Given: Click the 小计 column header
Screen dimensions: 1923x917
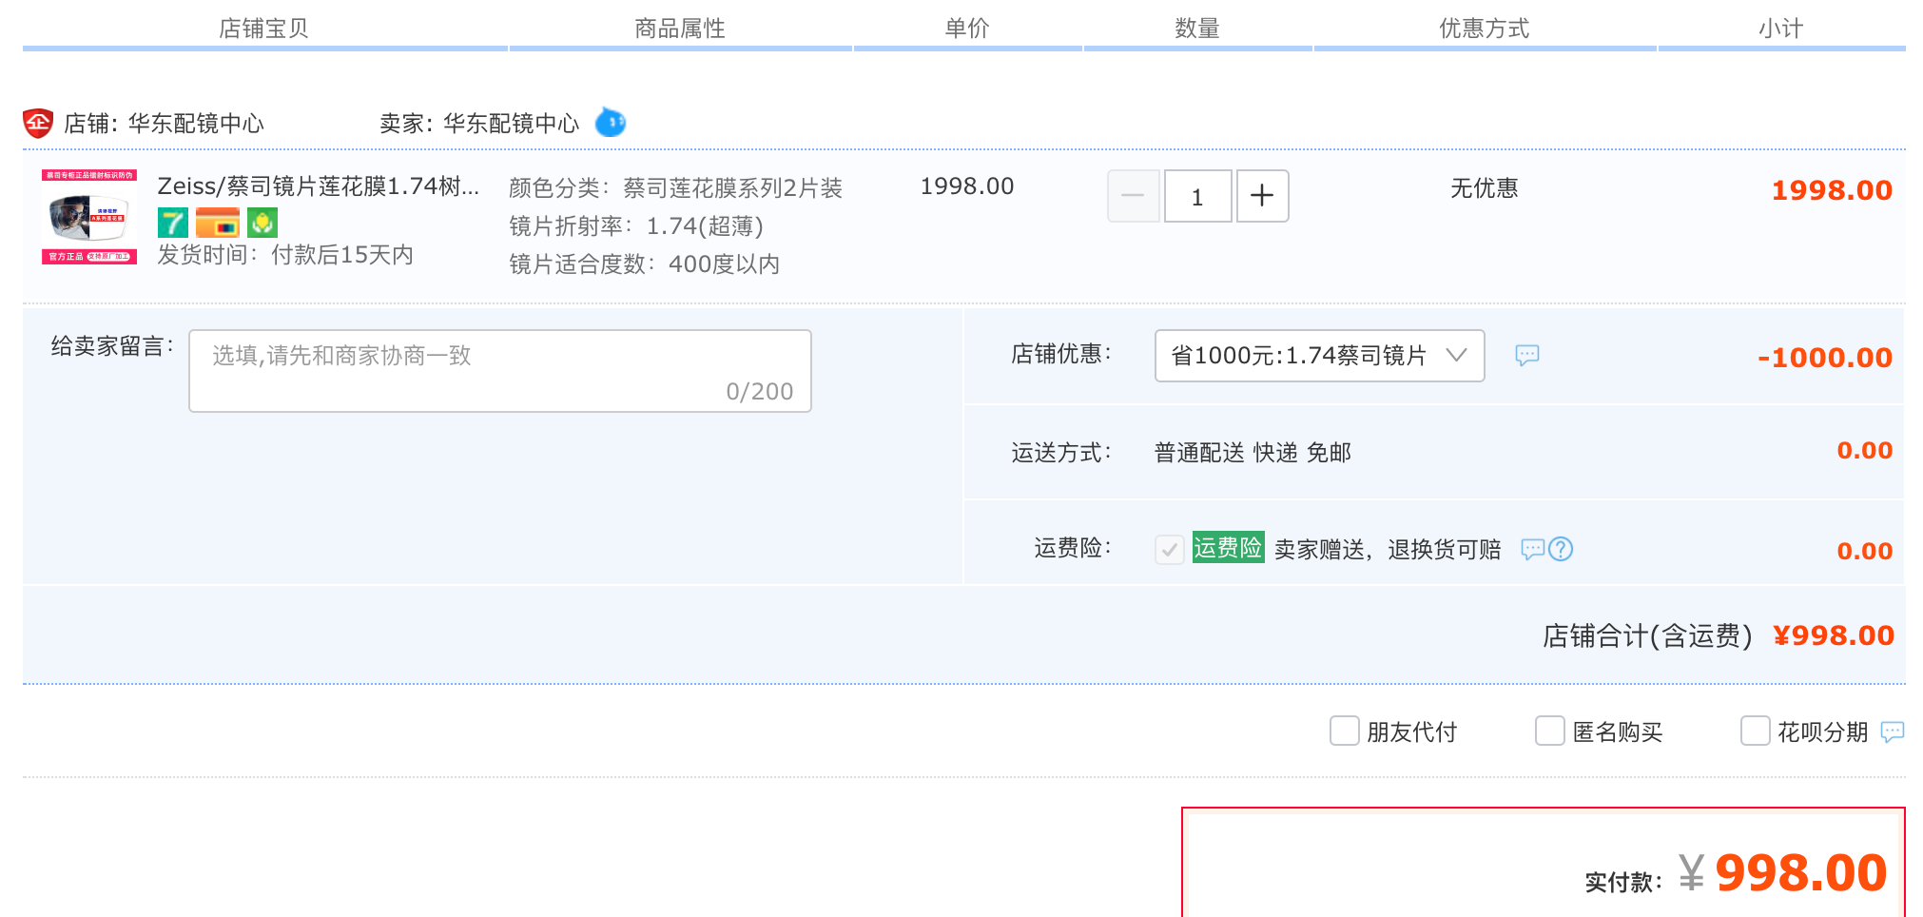Looking at the screenshot, I should tap(1781, 29).
